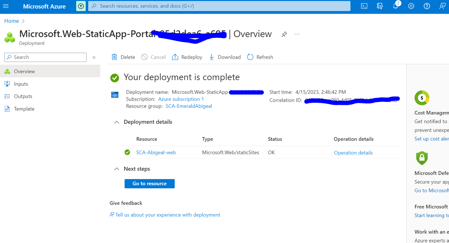Open the feedback icon in top bar
The image size is (449, 243).
pos(442,6)
